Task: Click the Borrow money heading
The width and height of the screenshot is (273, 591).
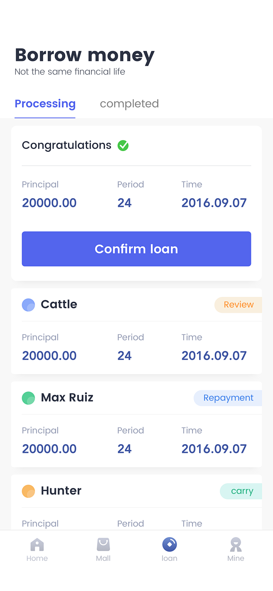Action: [x=85, y=55]
